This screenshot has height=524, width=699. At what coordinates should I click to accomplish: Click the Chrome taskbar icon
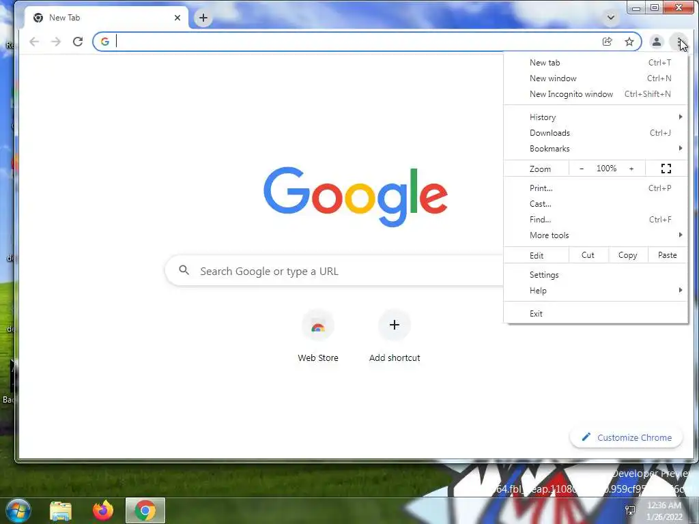tap(145, 510)
